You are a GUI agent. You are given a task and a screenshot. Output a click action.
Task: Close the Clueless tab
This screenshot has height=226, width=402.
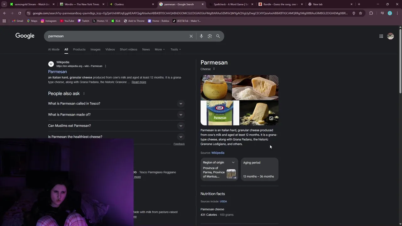click(x=153, y=4)
